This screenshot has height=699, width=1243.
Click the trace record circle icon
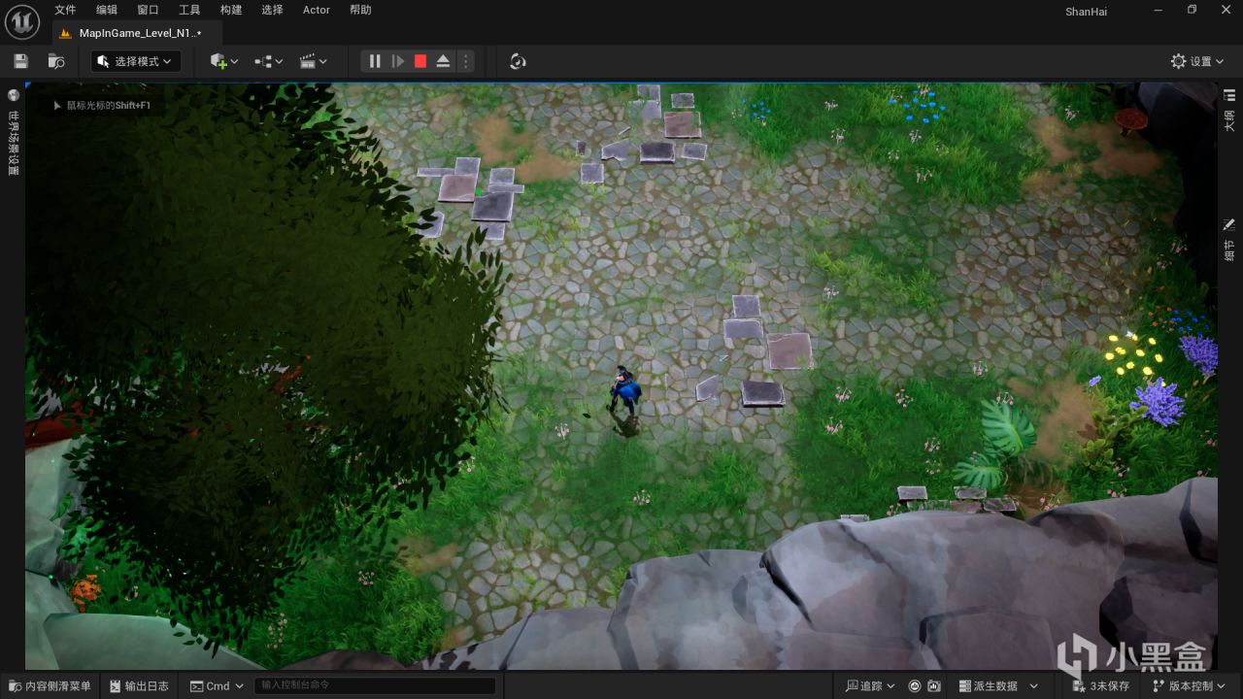pyautogui.click(x=915, y=685)
